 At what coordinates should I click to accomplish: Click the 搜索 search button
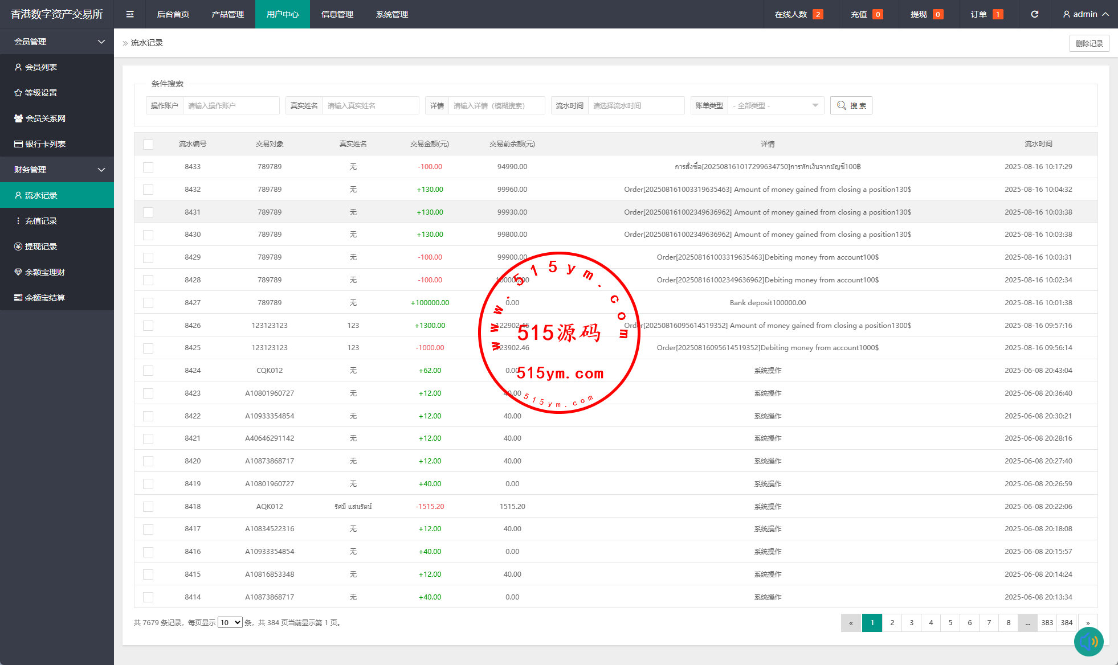(x=851, y=105)
